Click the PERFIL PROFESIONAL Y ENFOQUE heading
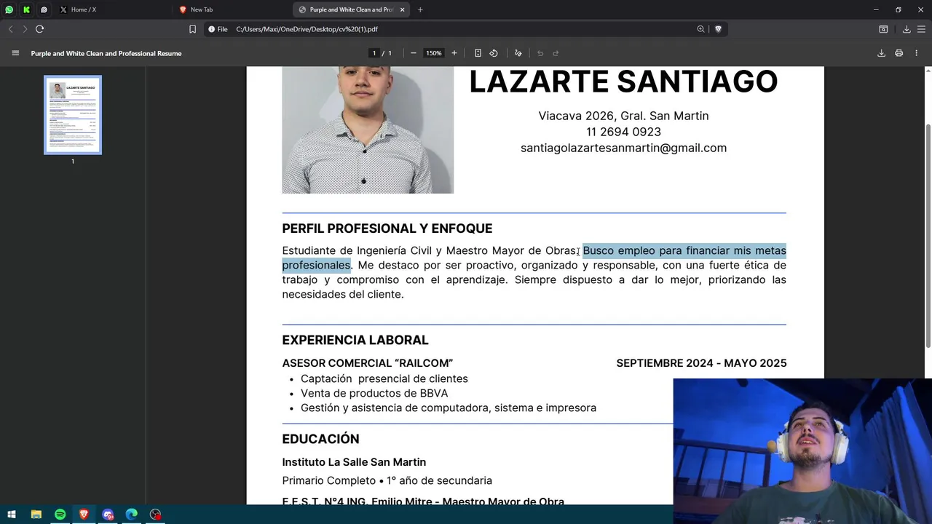 tap(387, 229)
